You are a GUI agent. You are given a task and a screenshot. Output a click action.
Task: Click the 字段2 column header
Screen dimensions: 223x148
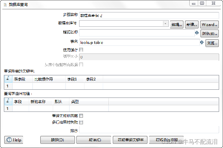pyautogui.click(x=93, y=79)
